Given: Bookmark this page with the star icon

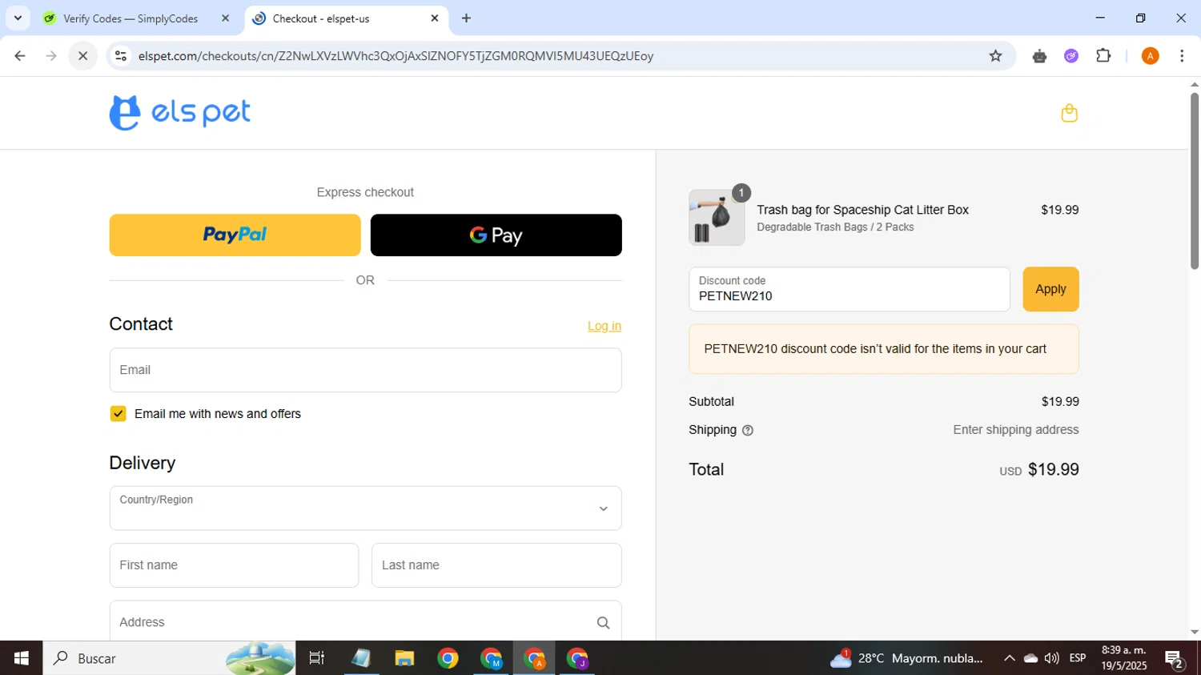Looking at the screenshot, I should 995,56.
